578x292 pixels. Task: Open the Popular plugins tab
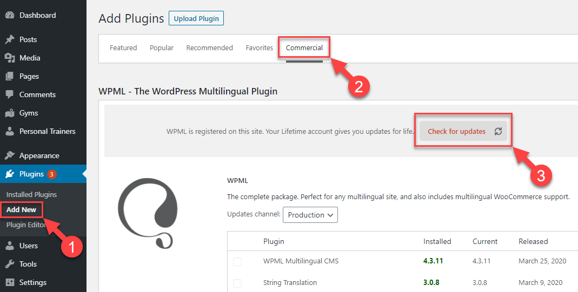162,48
